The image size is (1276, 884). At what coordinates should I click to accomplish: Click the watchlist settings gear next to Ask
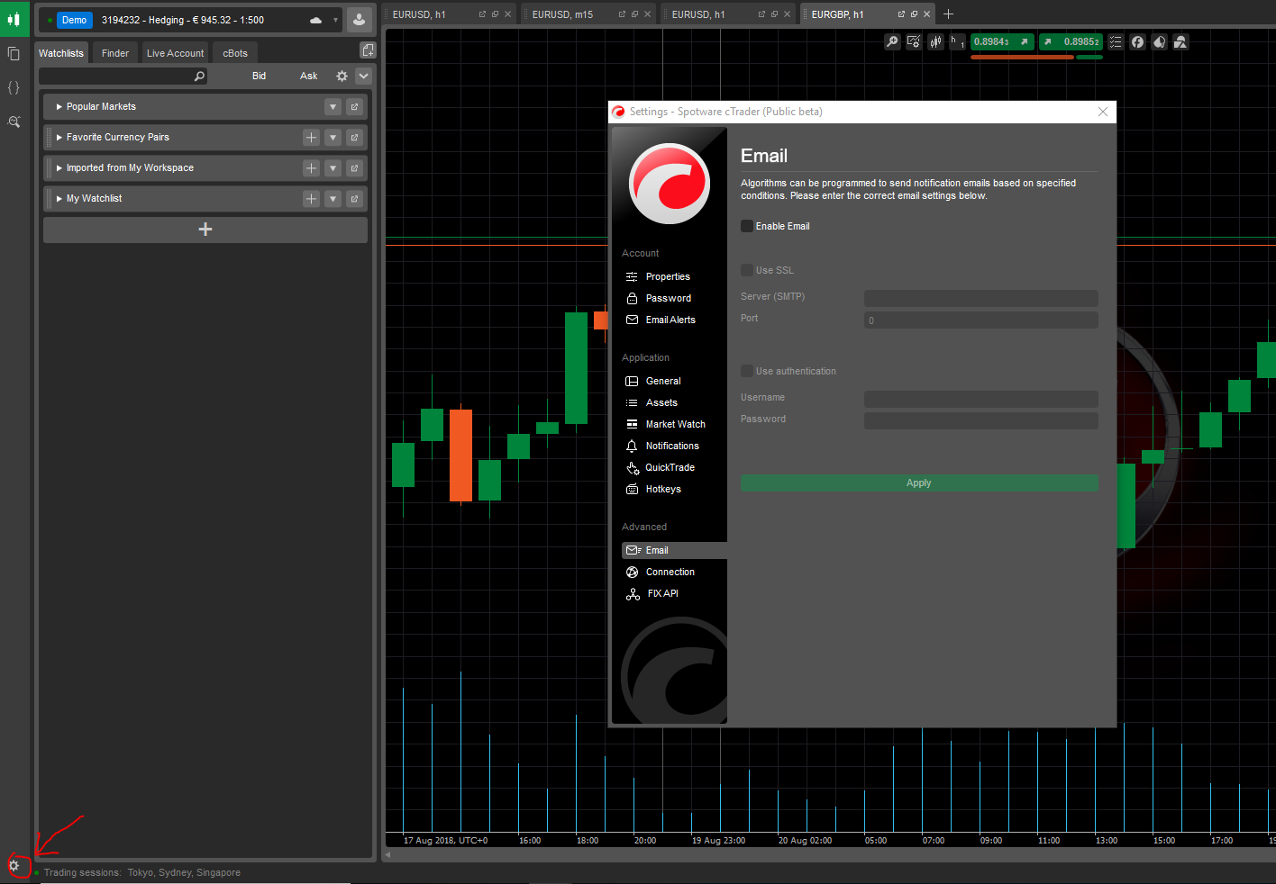tap(342, 77)
